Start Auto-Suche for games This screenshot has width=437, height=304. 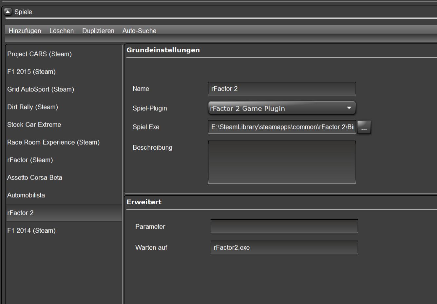click(139, 31)
